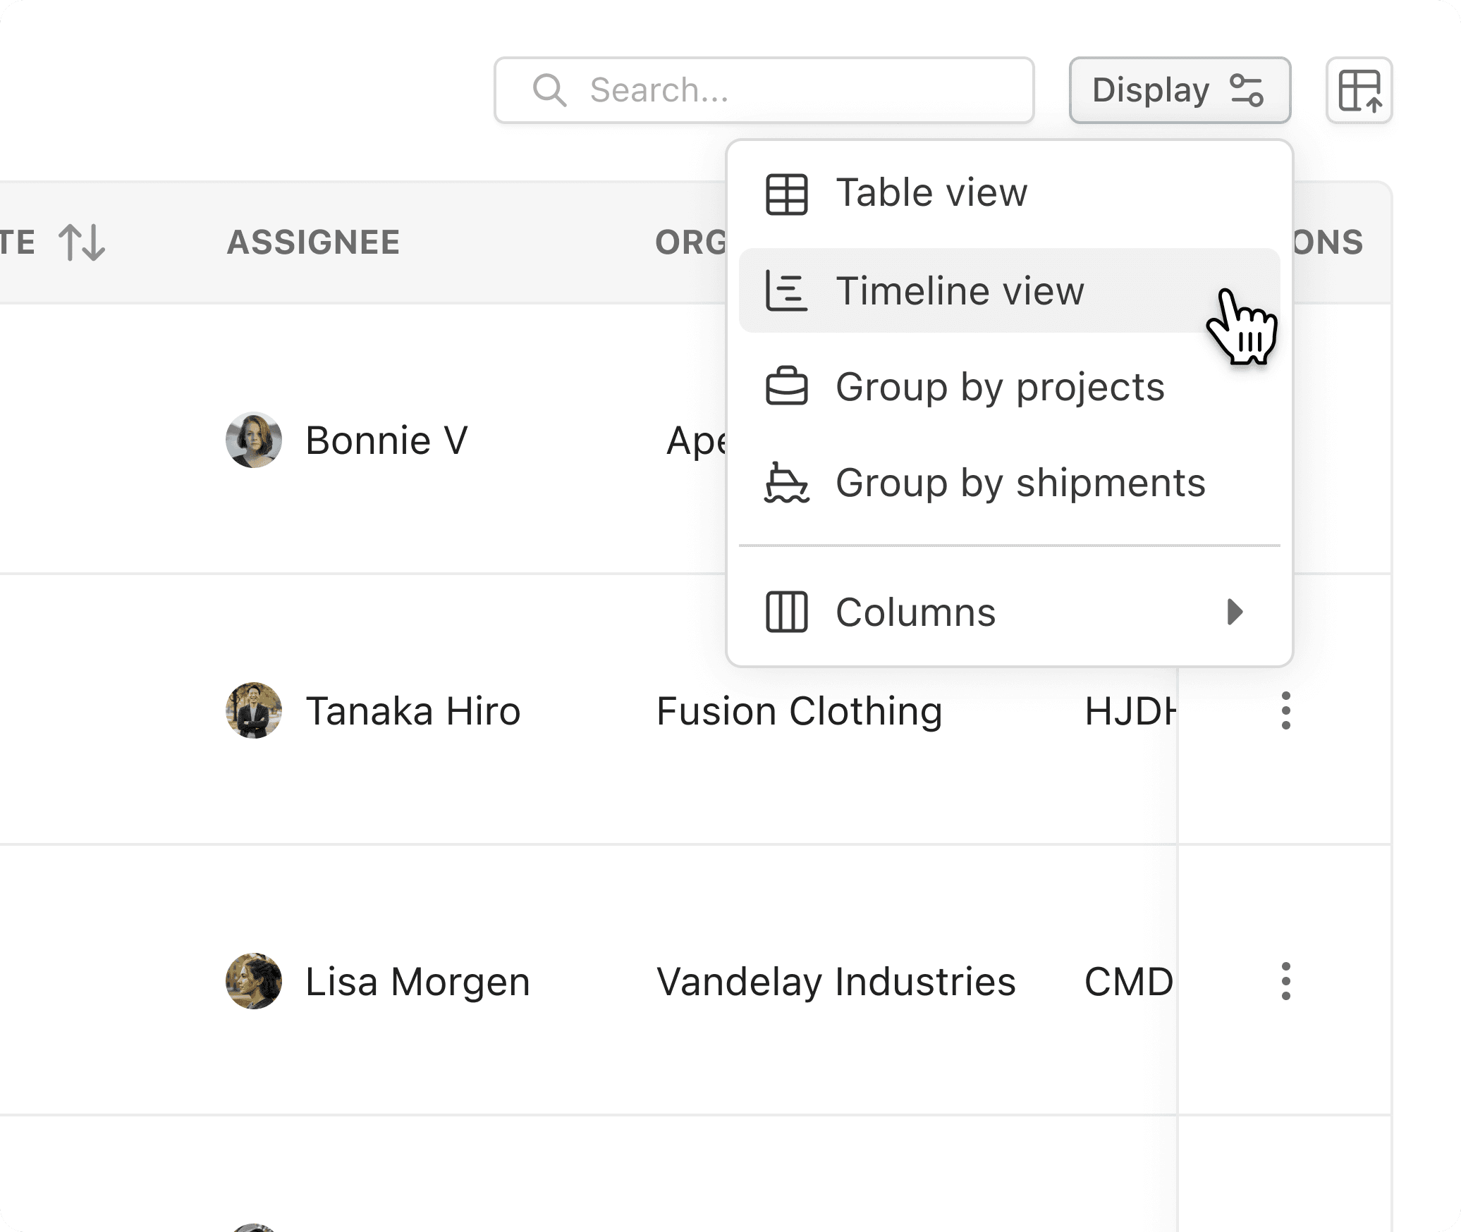Click the Vandelay Industries organization cell
Screen dimensions: 1461x1232
pos(836,981)
